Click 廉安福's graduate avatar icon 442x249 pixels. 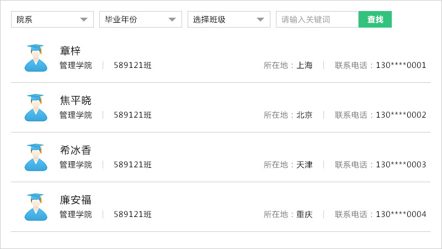click(36, 207)
